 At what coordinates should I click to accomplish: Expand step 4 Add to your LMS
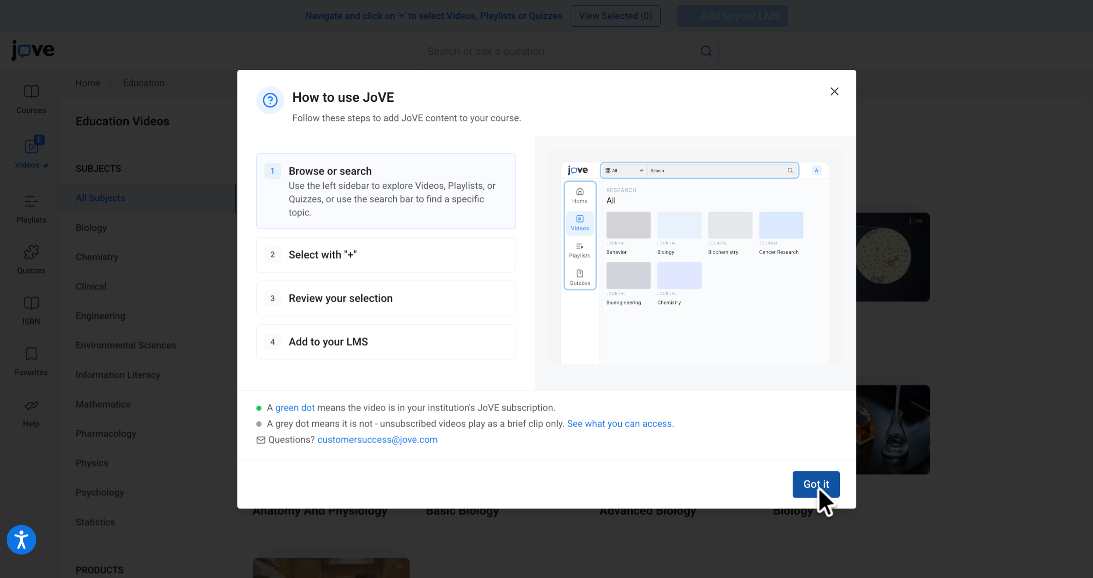pyautogui.click(x=386, y=342)
